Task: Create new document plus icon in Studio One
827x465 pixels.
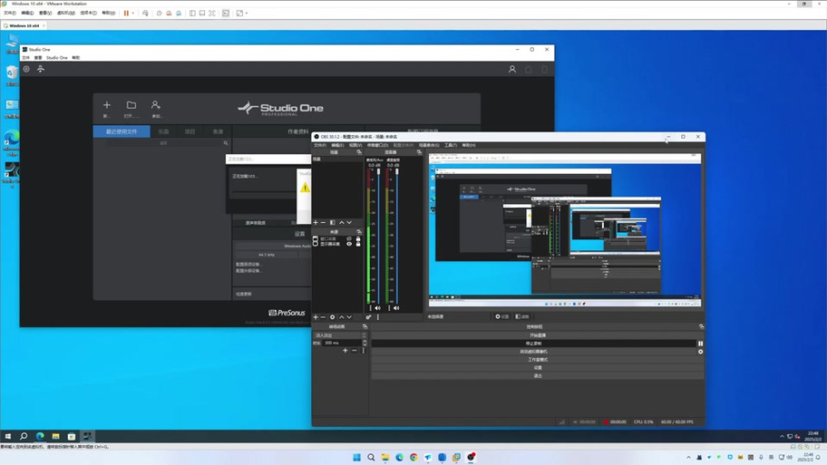Action: click(106, 105)
